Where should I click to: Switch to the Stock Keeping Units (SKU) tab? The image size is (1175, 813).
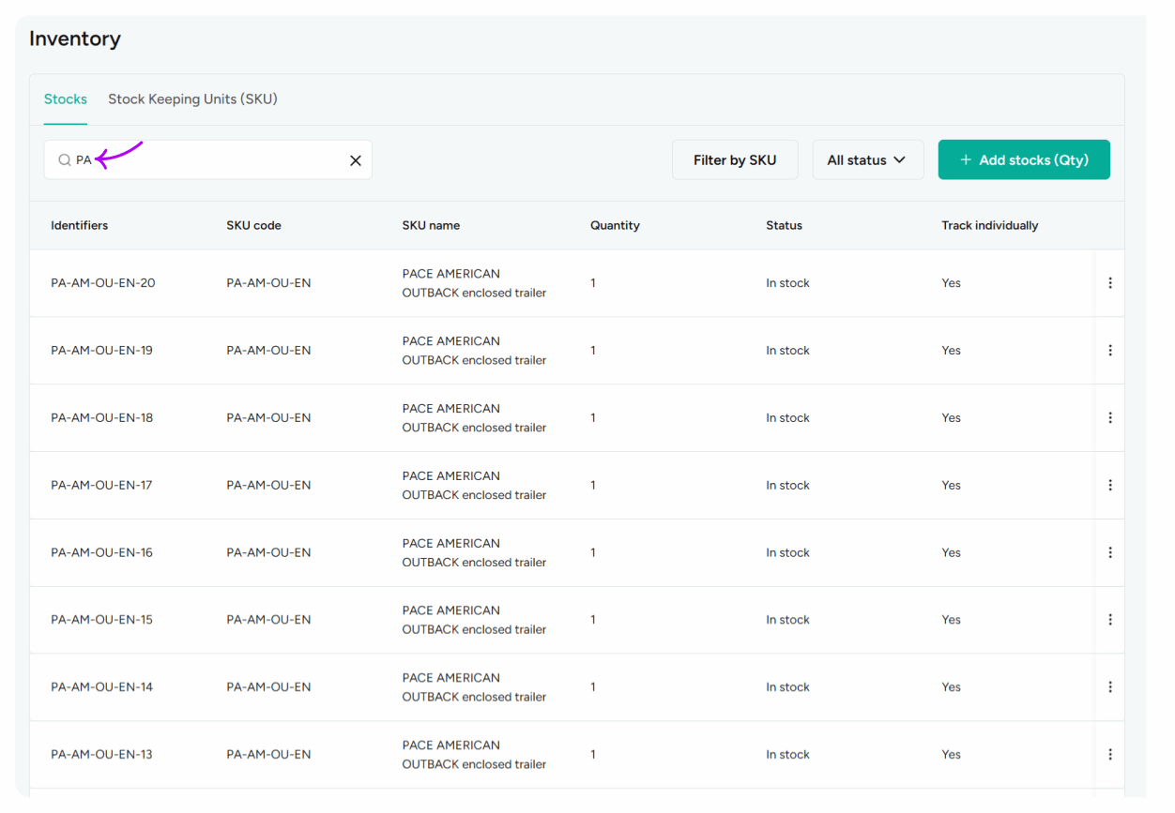pos(192,98)
